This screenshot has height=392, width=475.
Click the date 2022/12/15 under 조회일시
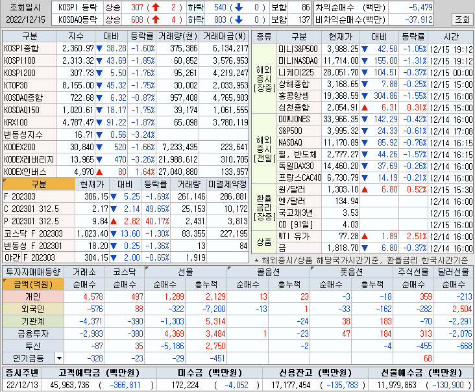click(25, 20)
